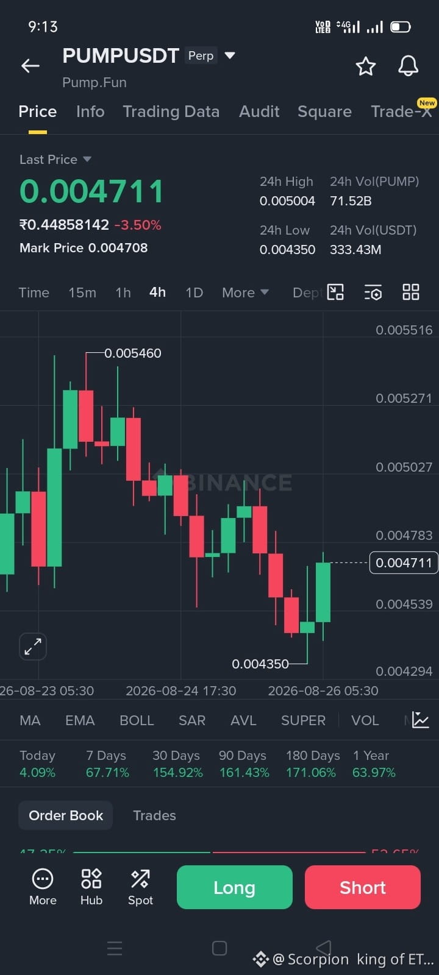439x975 pixels.
Task: Tap the Pump.Fun subtitle
Action: tap(95, 82)
